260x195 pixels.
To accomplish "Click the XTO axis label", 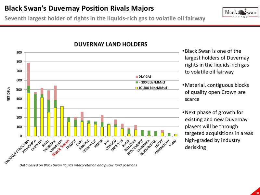I will click(107, 142).
